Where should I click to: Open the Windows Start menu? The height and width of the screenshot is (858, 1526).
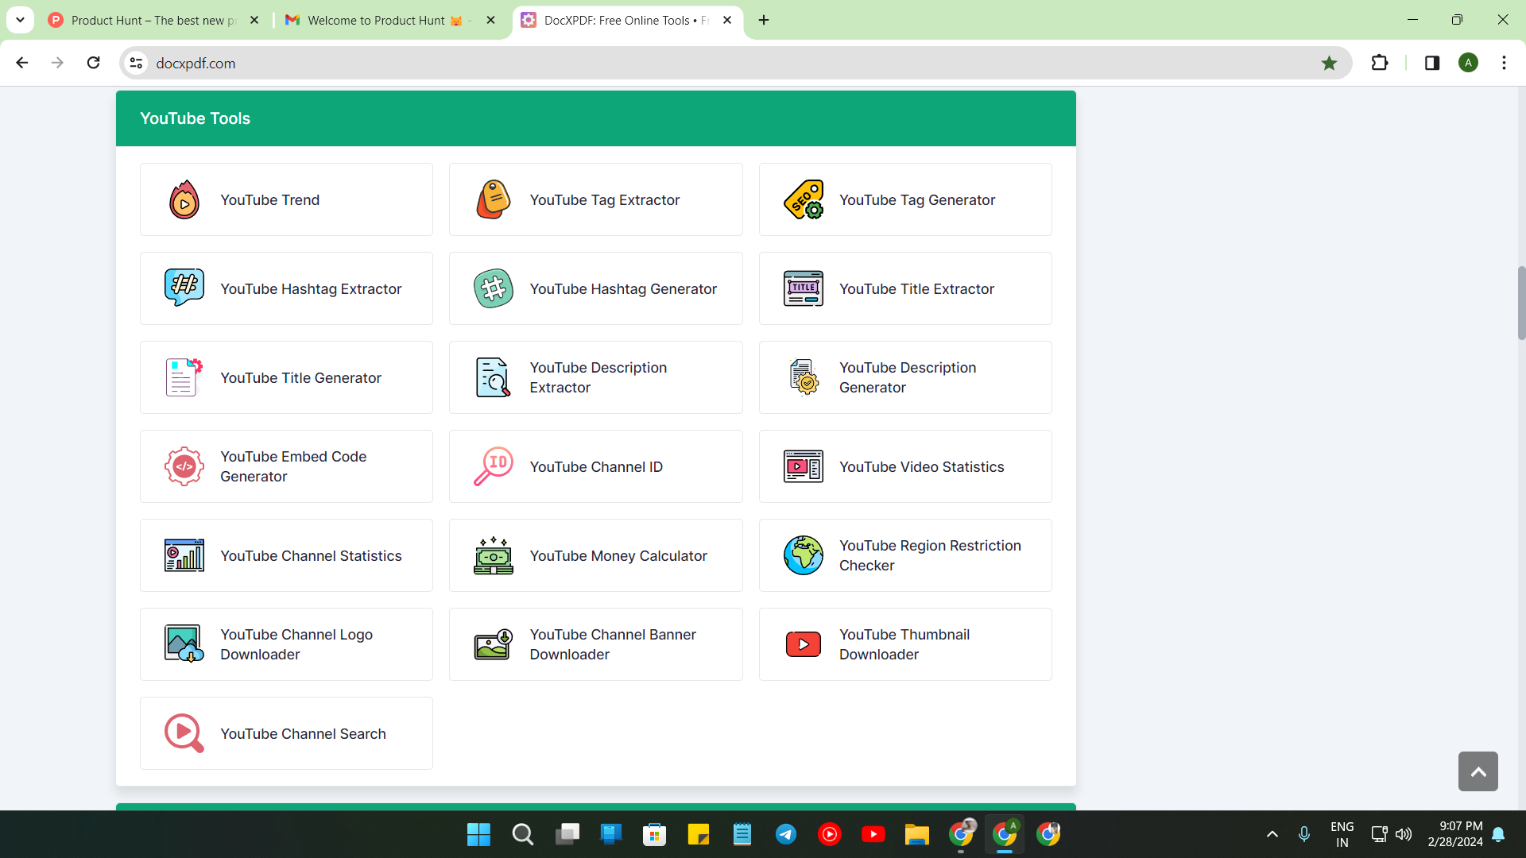tap(478, 834)
